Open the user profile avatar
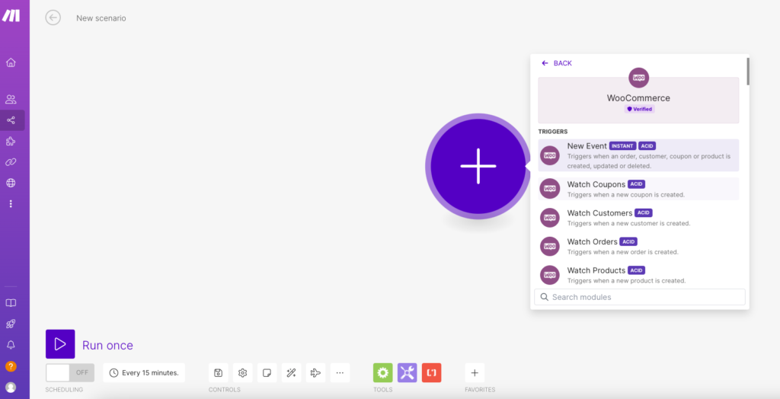 [x=11, y=387]
